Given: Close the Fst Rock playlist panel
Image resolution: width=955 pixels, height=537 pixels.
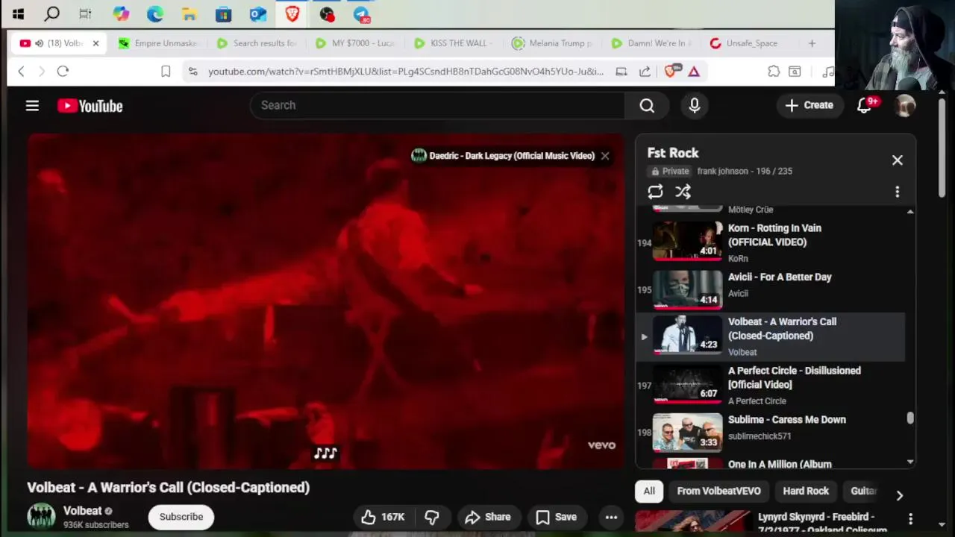Looking at the screenshot, I should coord(898,160).
